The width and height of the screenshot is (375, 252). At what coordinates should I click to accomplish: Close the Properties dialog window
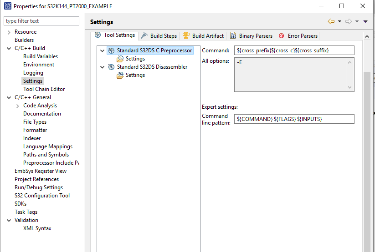pyautogui.click(x=363, y=6)
